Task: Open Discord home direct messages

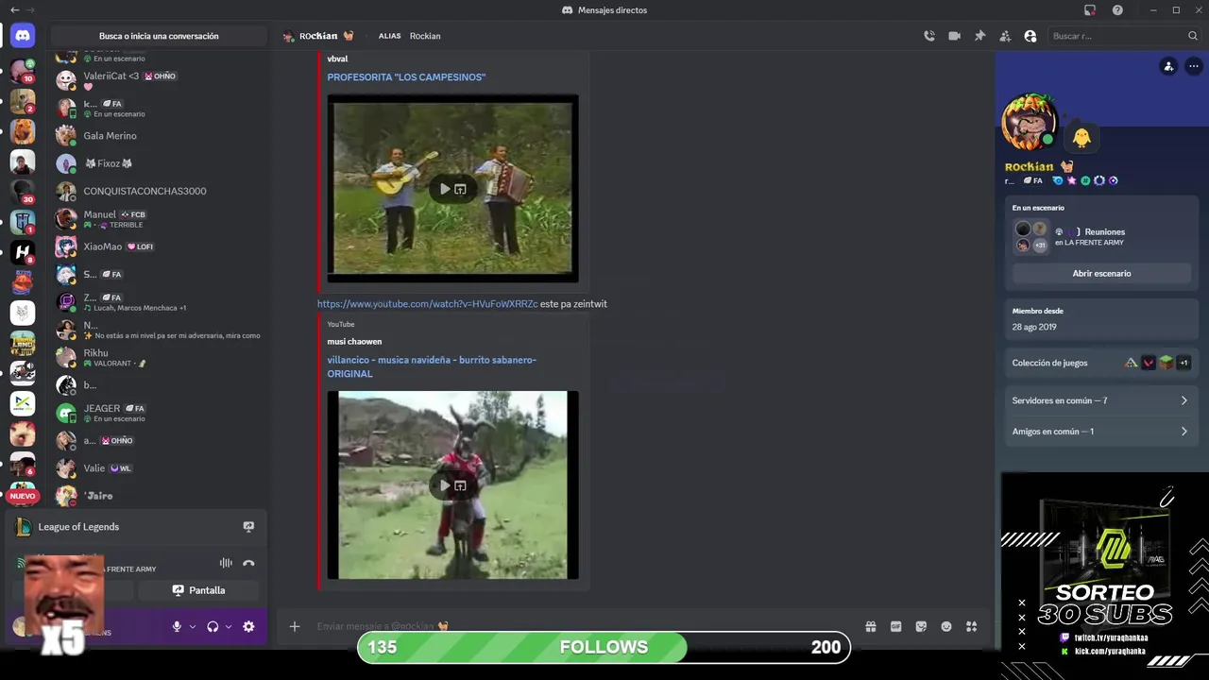Action: pyautogui.click(x=23, y=36)
